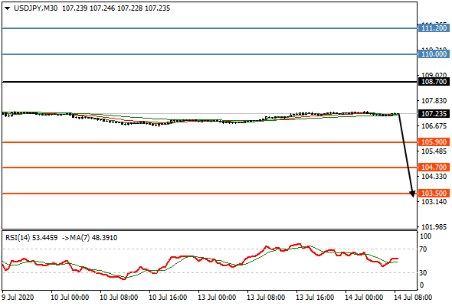The width and height of the screenshot is (452, 306).
Task: Click the 9 Jul 2020 date label
Action: [x=18, y=297]
